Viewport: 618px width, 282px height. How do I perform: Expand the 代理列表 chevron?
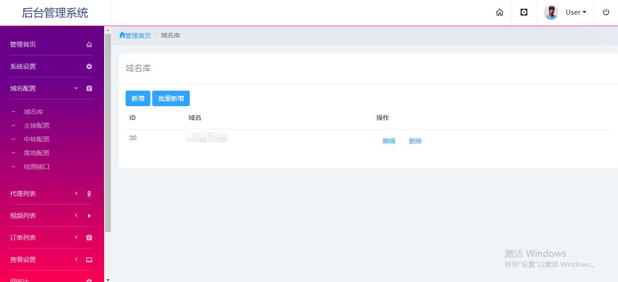point(77,194)
